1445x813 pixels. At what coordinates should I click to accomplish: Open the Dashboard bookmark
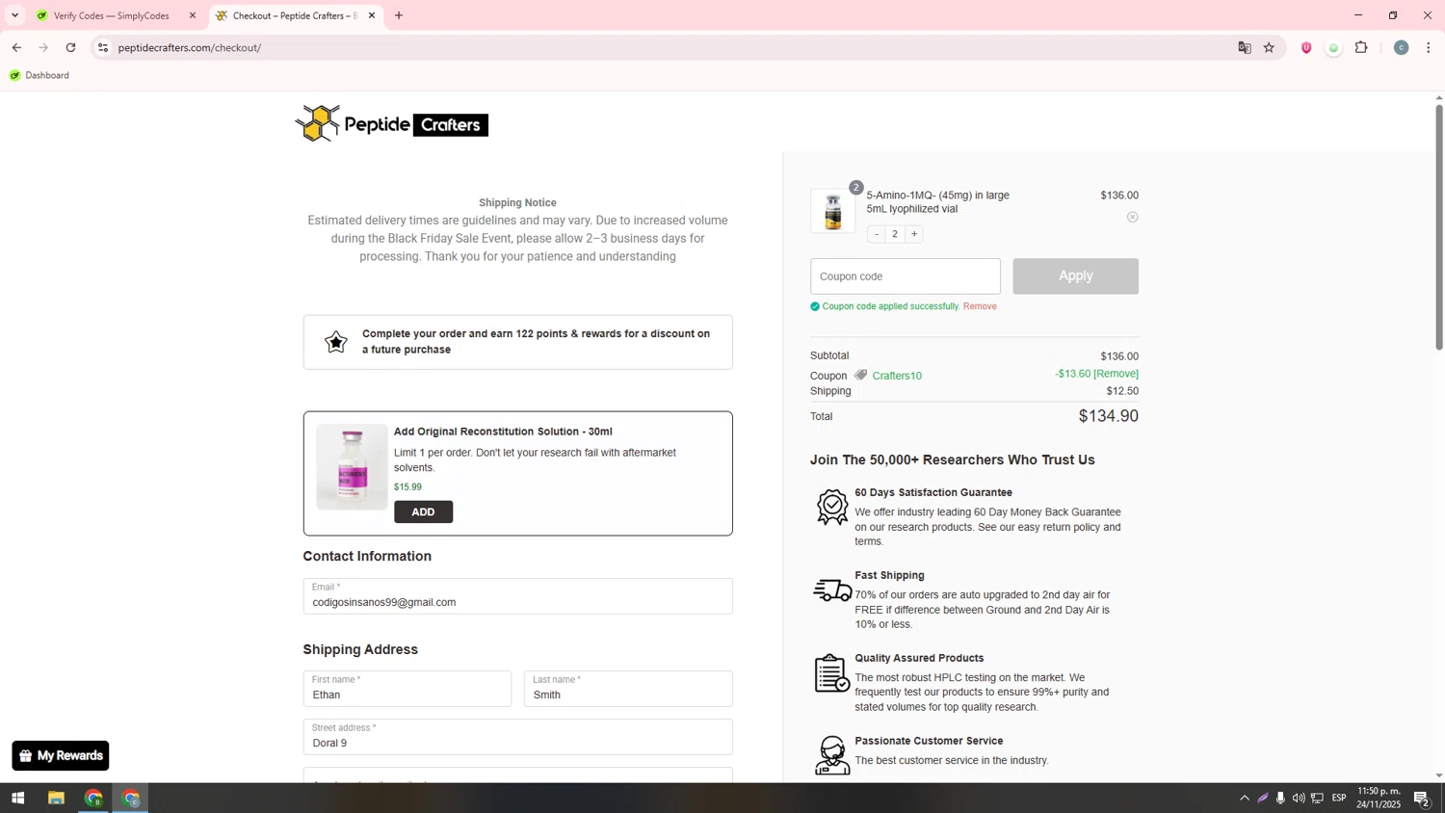[x=39, y=75]
